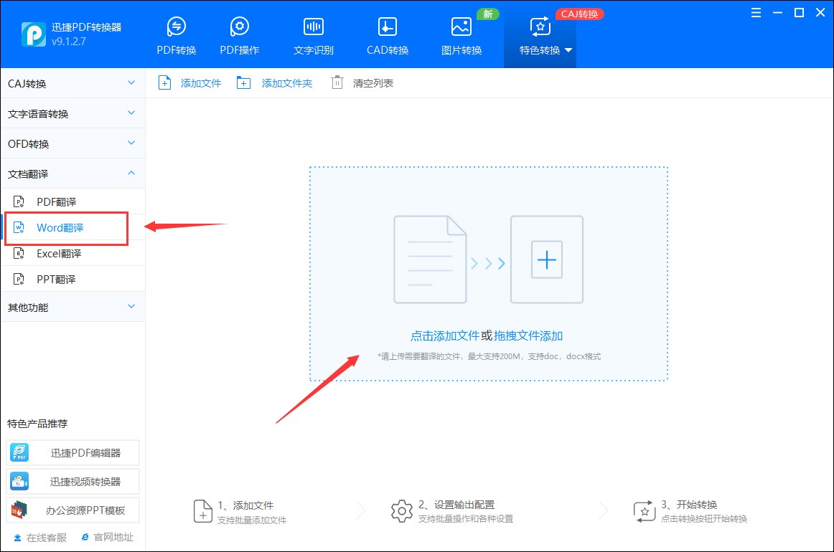Click the 2、设置输出配置 step text
The height and width of the screenshot is (552, 834).
pos(456,505)
